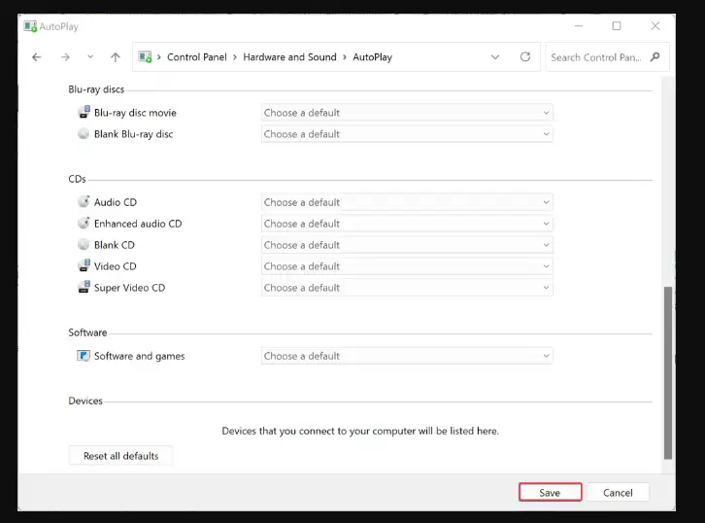This screenshot has width=705, height=523.
Task: Save the AutoPlay settings
Action: [x=550, y=493]
